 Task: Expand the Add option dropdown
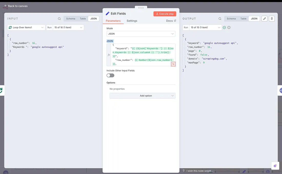(142, 96)
